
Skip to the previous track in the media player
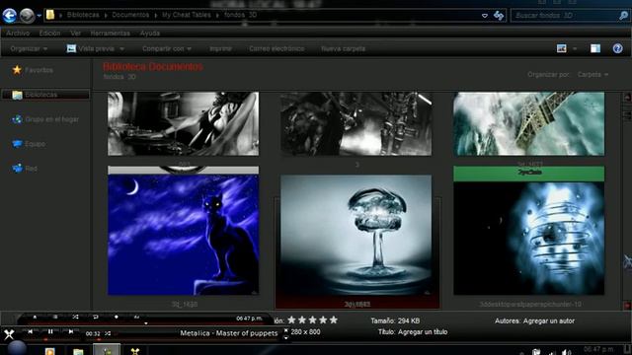[31, 331]
